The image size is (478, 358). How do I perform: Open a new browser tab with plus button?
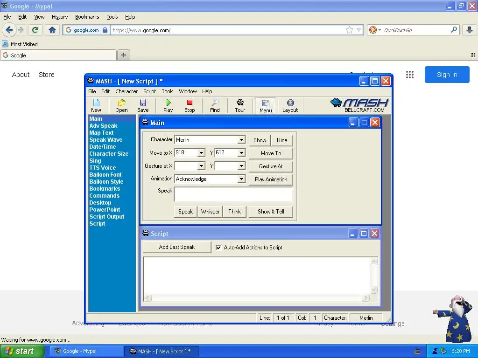point(123,55)
